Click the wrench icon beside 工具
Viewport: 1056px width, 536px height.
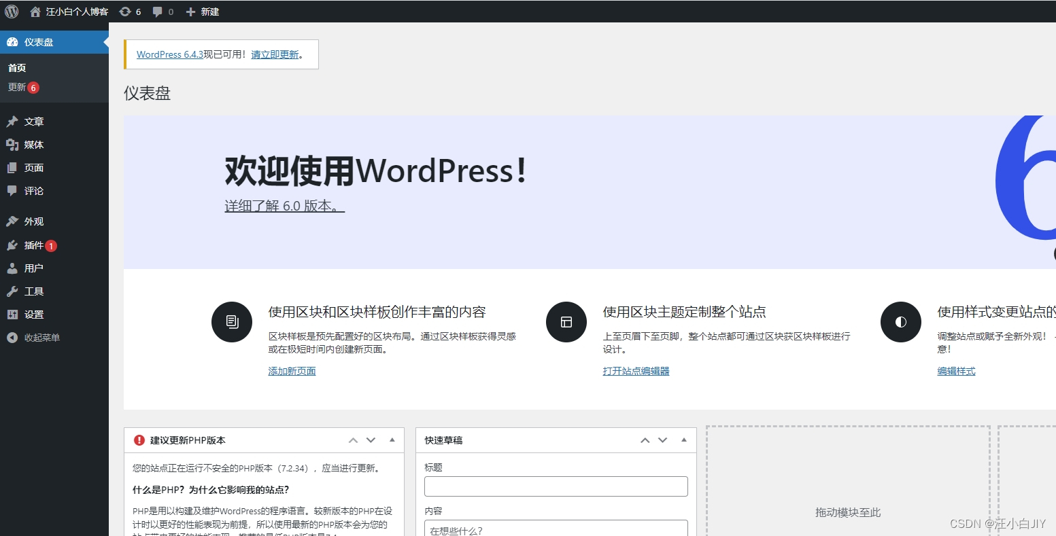12,291
